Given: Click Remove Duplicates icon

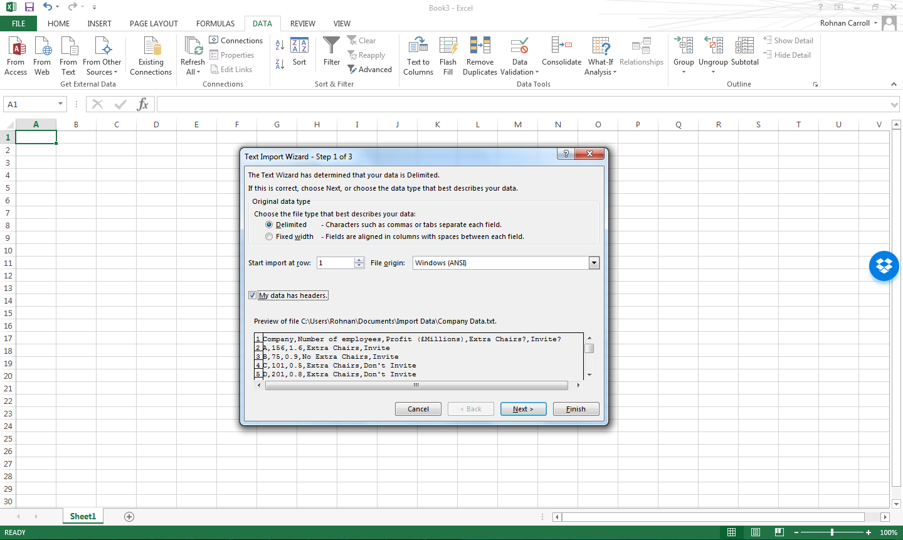Looking at the screenshot, I should point(480,56).
